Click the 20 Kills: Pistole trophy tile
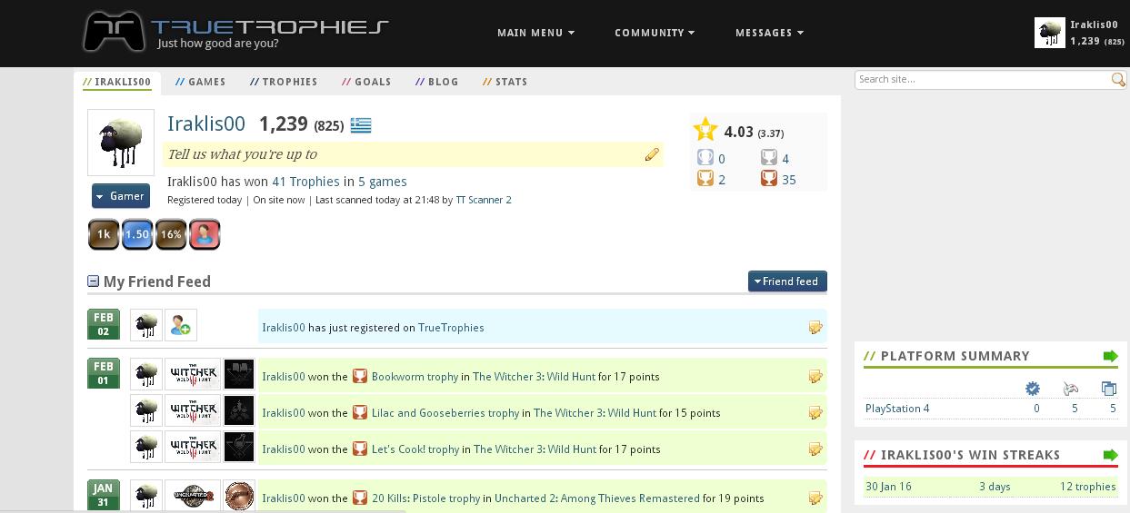This screenshot has height=513, width=1130. (x=239, y=496)
